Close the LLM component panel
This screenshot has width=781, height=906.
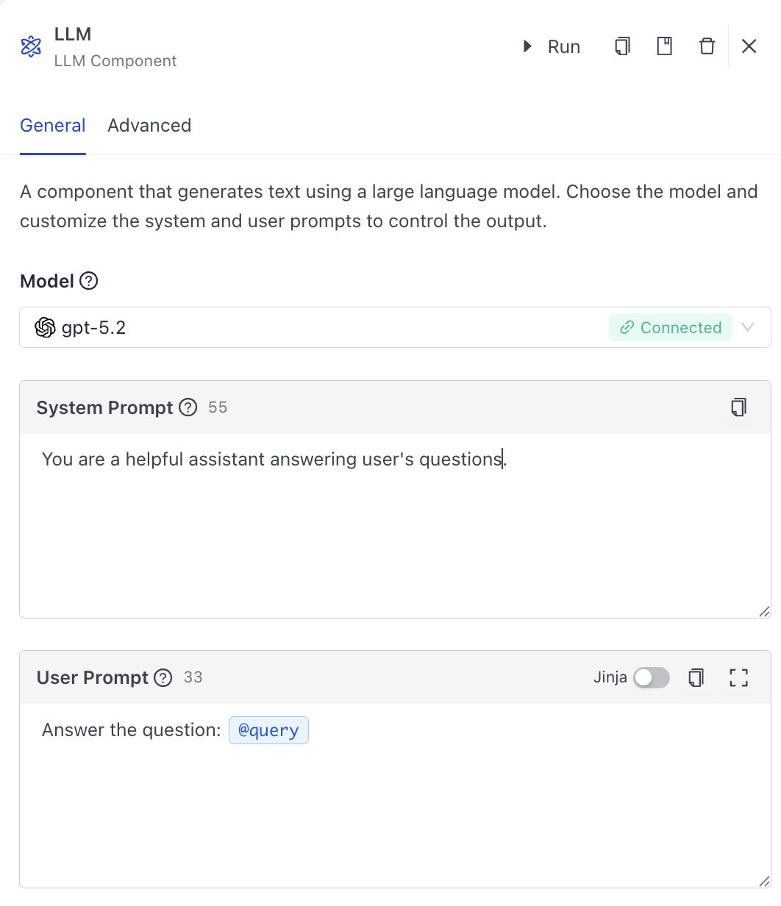(x=749, y=46)
